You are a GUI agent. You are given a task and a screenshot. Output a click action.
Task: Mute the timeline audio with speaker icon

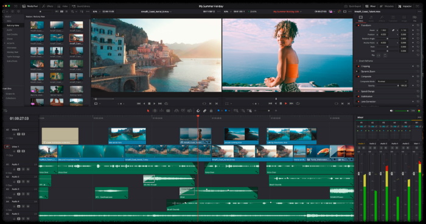click(x=391, y=111)
